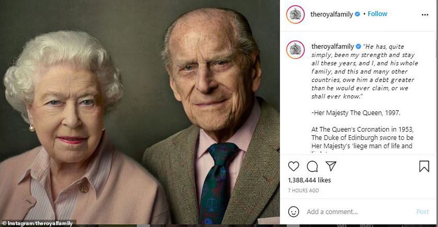Image resolution: width=438 pixels, height=227 pixels.
Task: Click the header profile avatar of theroyalfamily
Action: click(295, 14)
